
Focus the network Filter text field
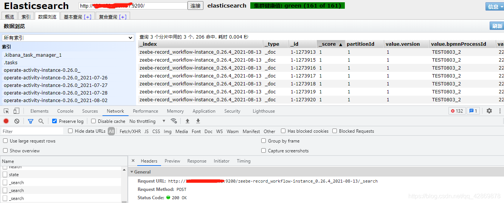(x=32, y=131)
